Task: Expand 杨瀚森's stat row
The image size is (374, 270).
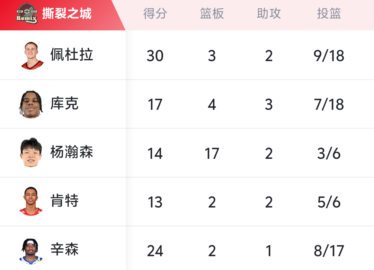Action: (x=187, y=153)
